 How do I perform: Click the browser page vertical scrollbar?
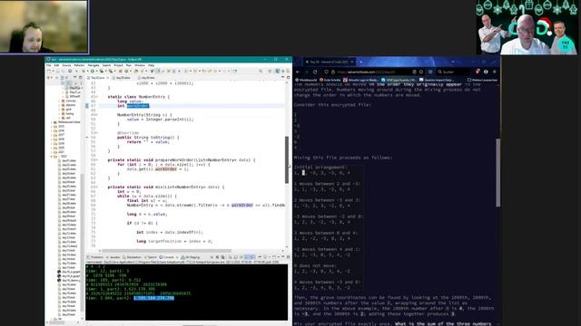[498, 173]
